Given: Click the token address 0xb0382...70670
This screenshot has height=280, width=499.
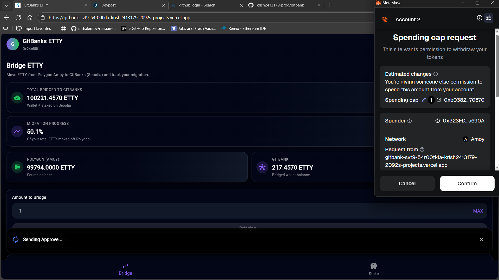Looking at the screenshot, I should (x=464, y=100).
